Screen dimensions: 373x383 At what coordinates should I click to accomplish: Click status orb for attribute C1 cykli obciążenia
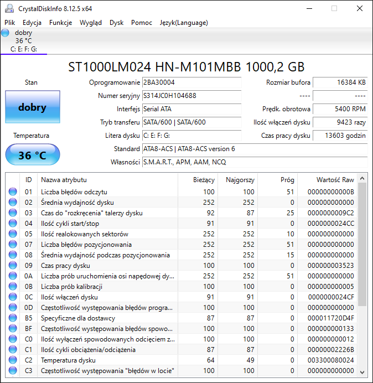click(x=13, y=349)
